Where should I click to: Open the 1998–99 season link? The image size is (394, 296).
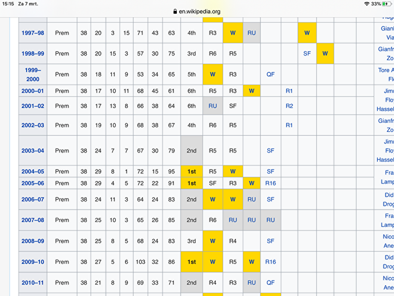(x=33, y=53)
